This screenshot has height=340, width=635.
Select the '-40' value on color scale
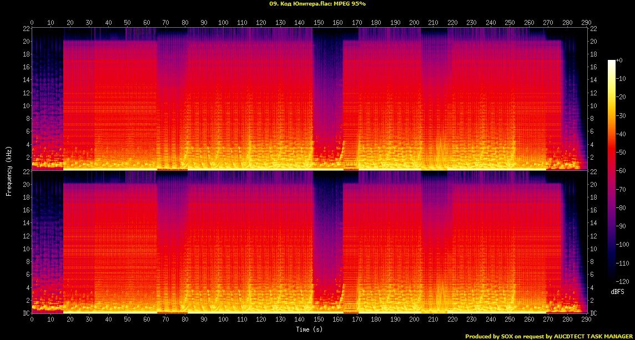point(621,134)
